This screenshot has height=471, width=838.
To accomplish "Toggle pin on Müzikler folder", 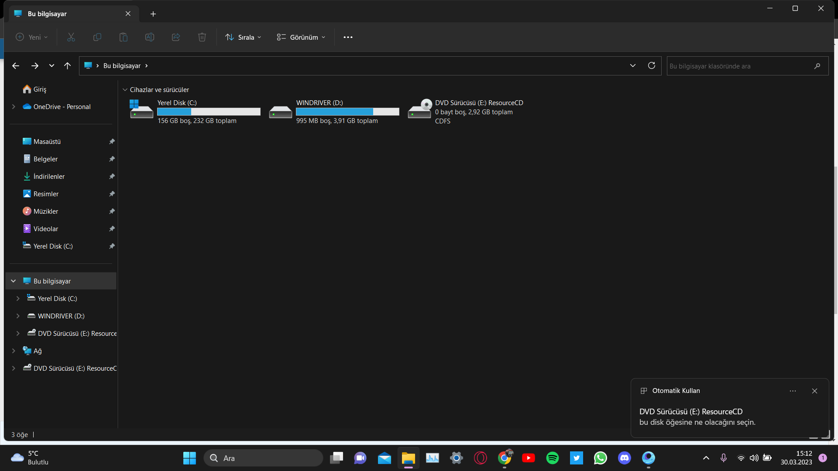I will [112, 211].
